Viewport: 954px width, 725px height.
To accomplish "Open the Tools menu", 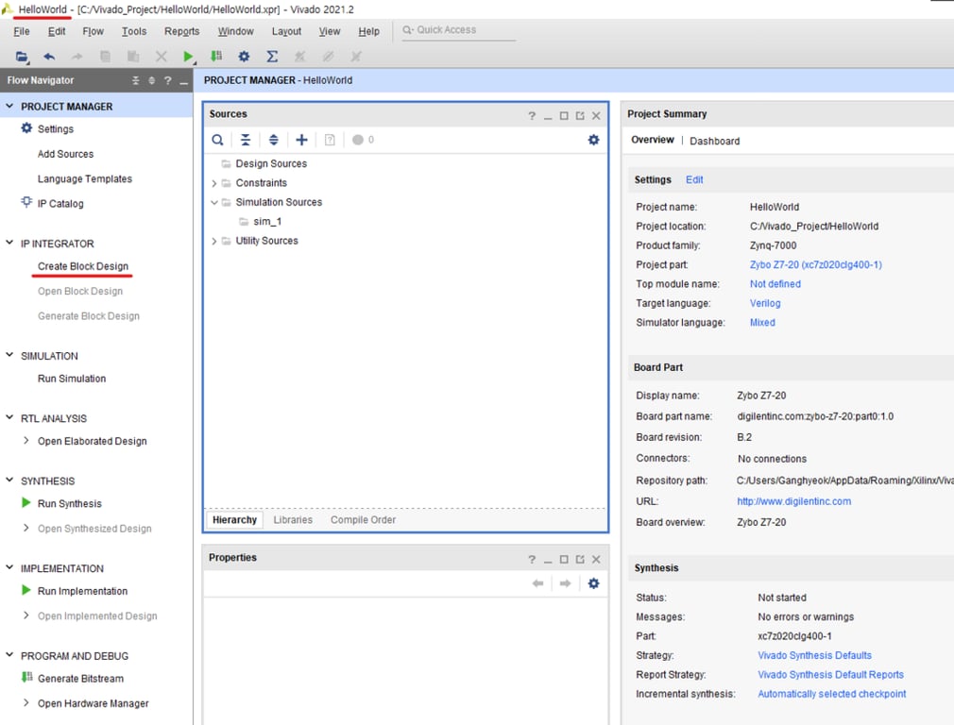I will coord(134,31).
